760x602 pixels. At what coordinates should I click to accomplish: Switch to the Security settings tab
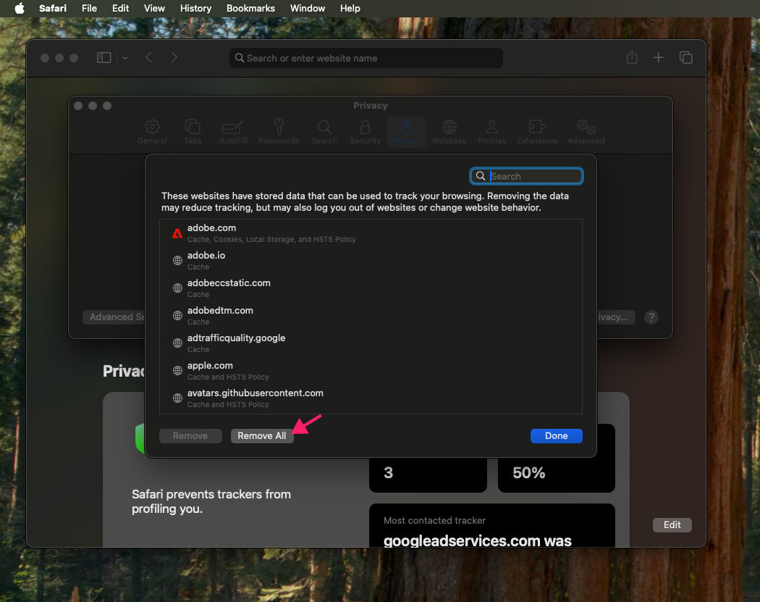point(365,132)
